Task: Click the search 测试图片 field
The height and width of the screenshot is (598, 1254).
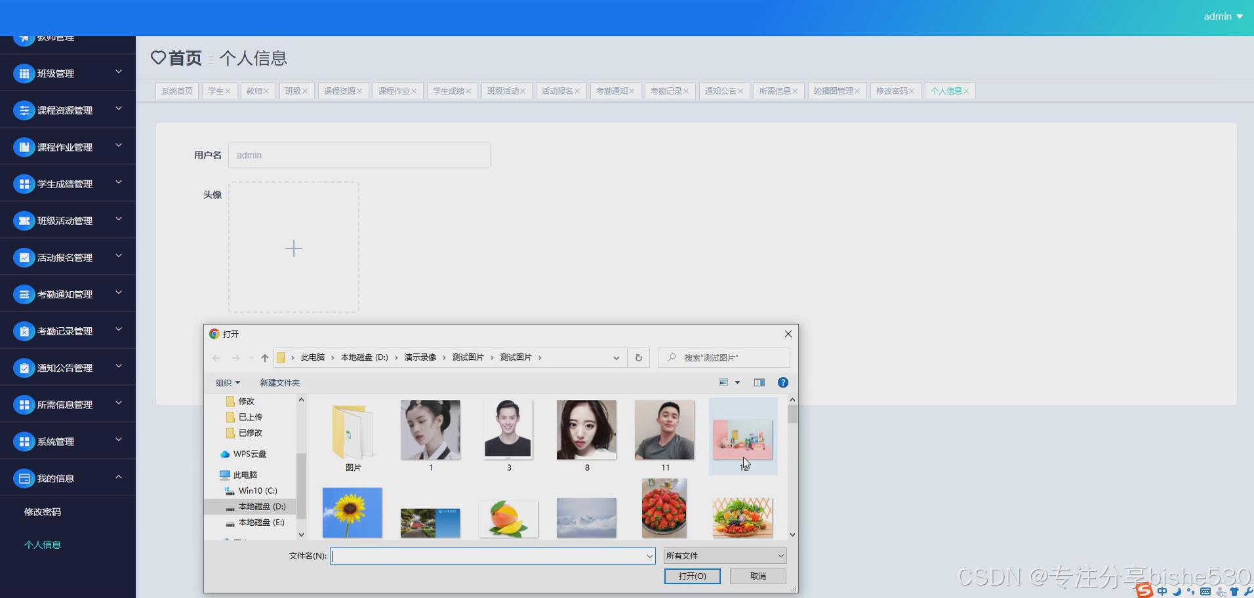Action: 724,357
